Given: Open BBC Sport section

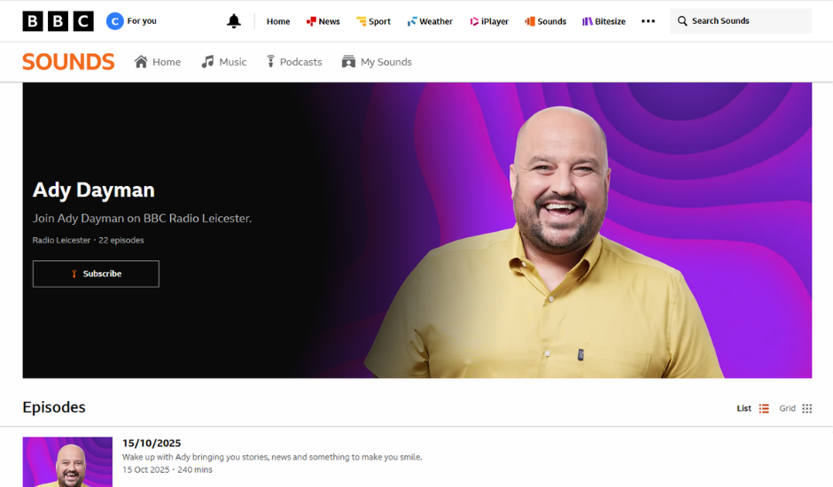Looking at the screenshot, I should pos(373,21).
